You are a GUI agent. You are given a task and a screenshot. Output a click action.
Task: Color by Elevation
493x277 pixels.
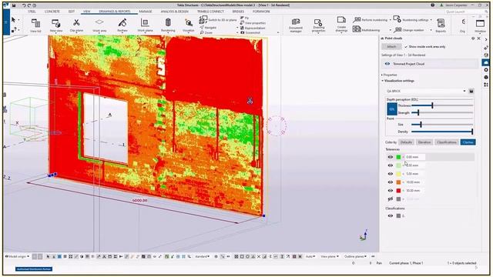[424, 142]
